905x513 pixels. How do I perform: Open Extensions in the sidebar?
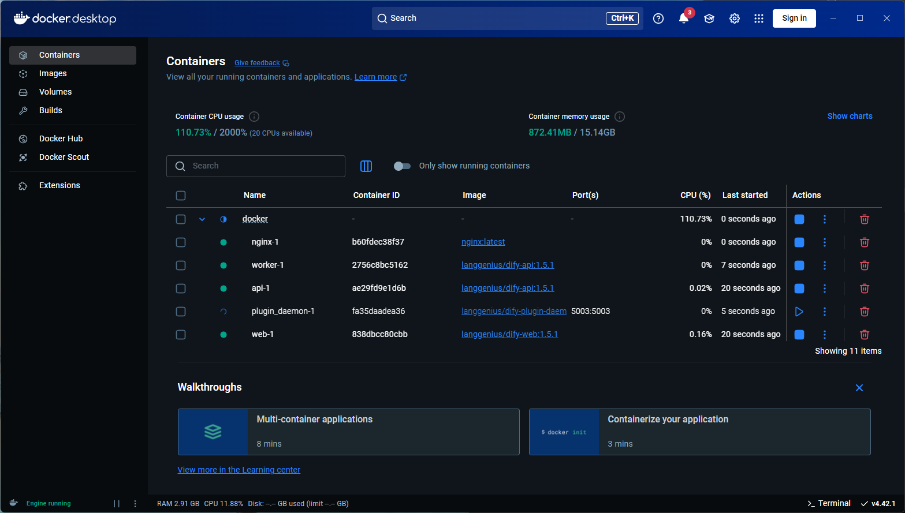pyautogui.click(x=73, y=186)
